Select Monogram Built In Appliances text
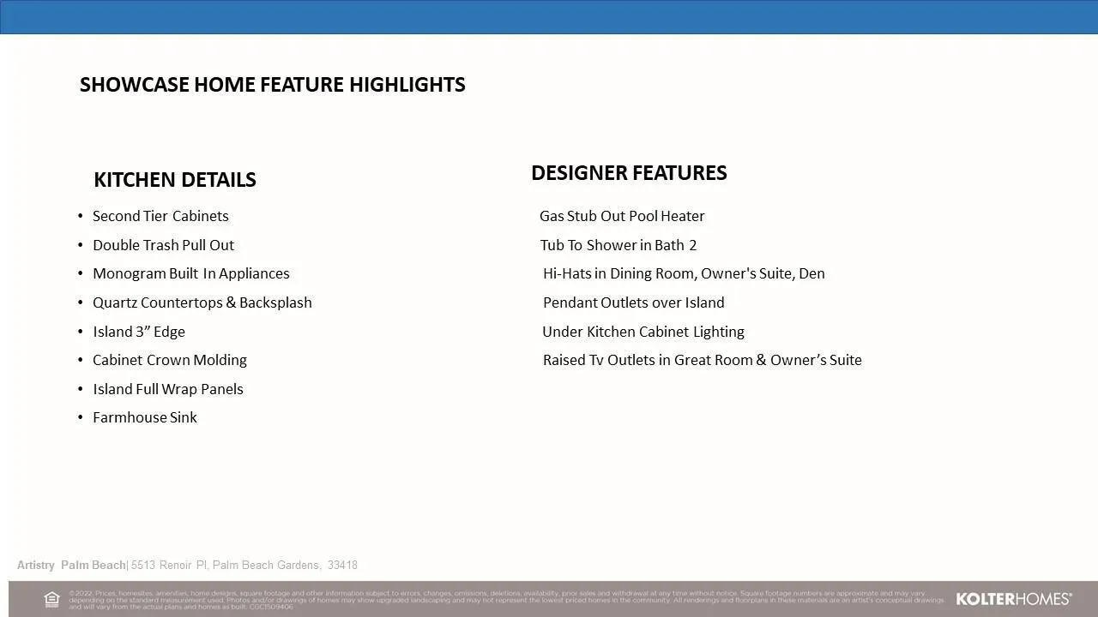The height and width of the screenshot is (617, 1098). [x=190, y=273]
